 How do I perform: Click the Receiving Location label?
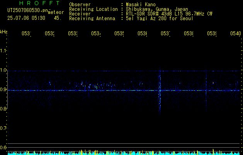pyautogui.click(x=93, y=9)
